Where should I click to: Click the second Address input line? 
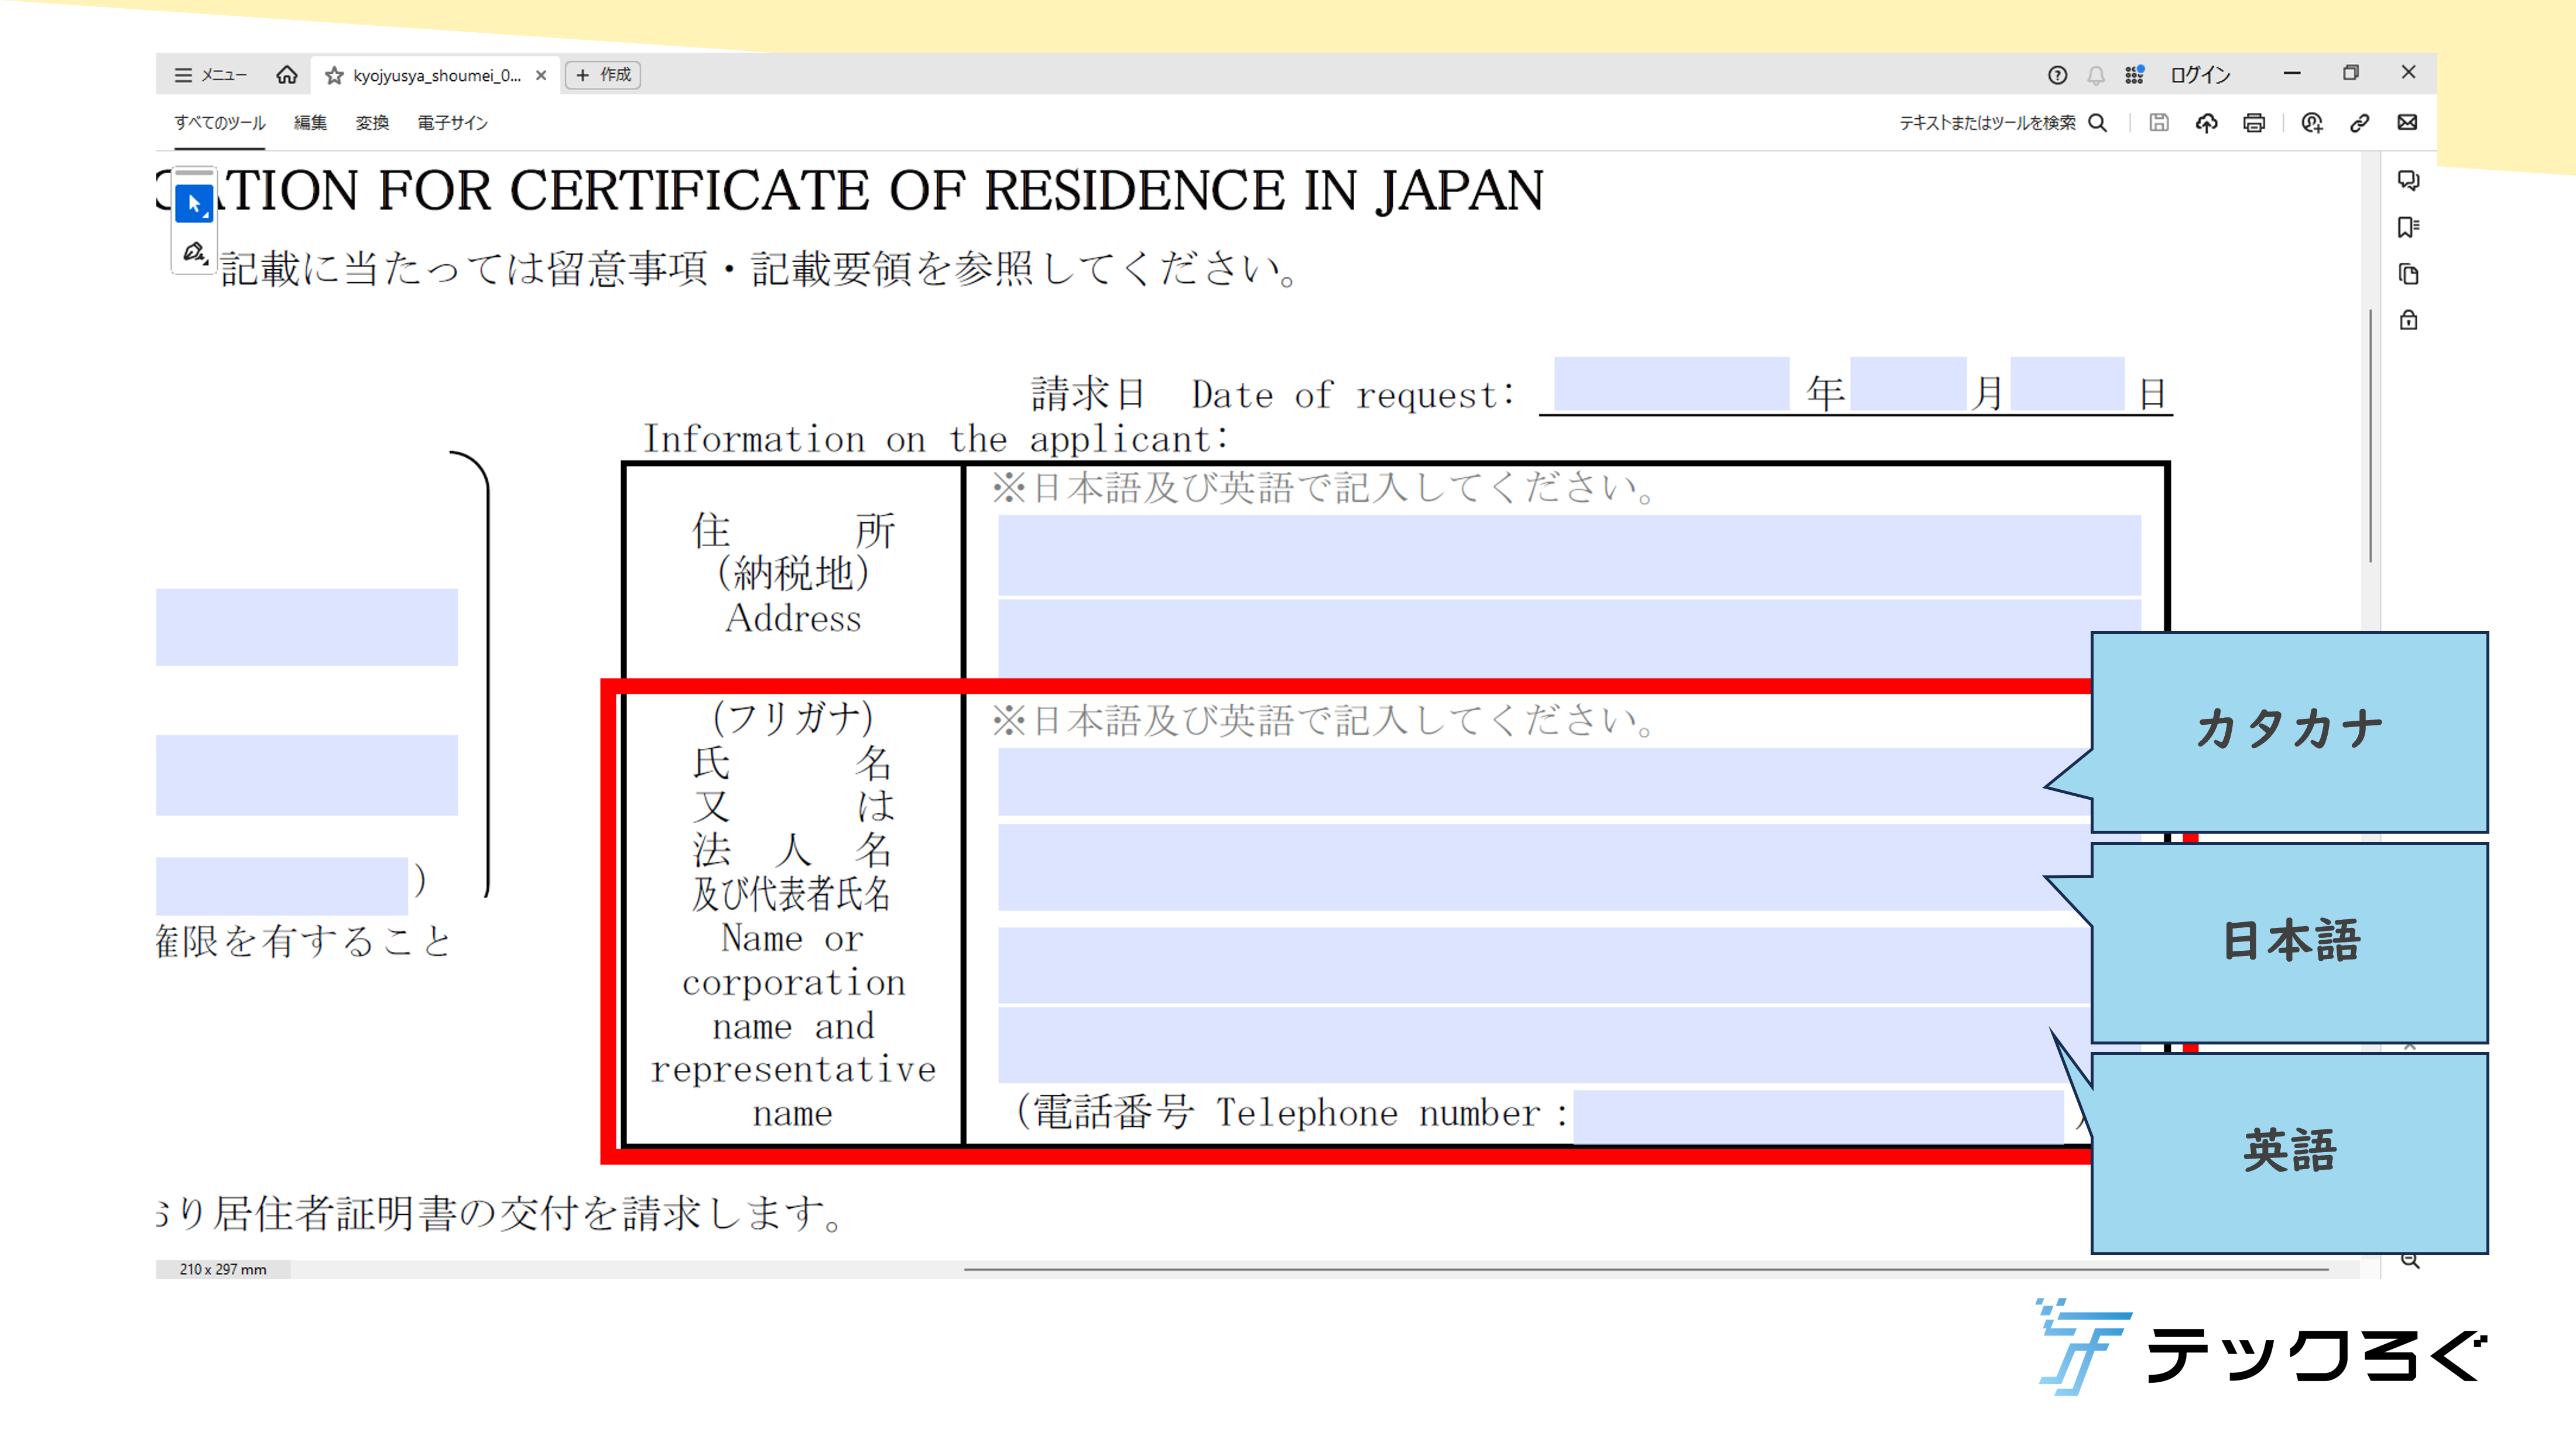pyautogui.click(x=1569, y=640)
